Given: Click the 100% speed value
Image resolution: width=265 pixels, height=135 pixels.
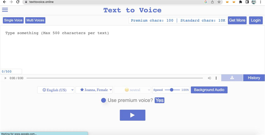Looking at the screenshot, I should coord(185,90).
